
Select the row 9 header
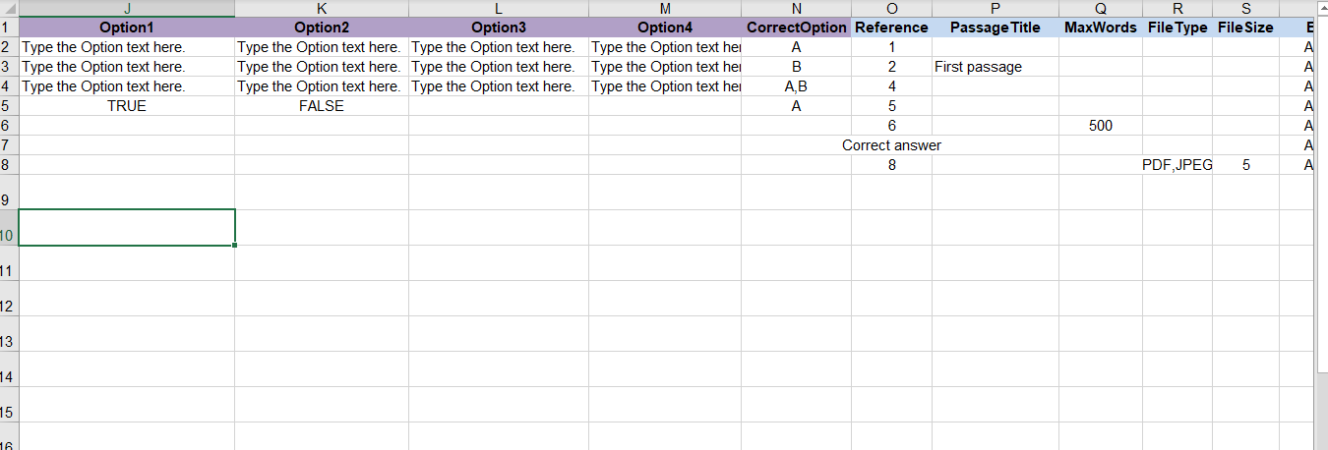(8, 200)
